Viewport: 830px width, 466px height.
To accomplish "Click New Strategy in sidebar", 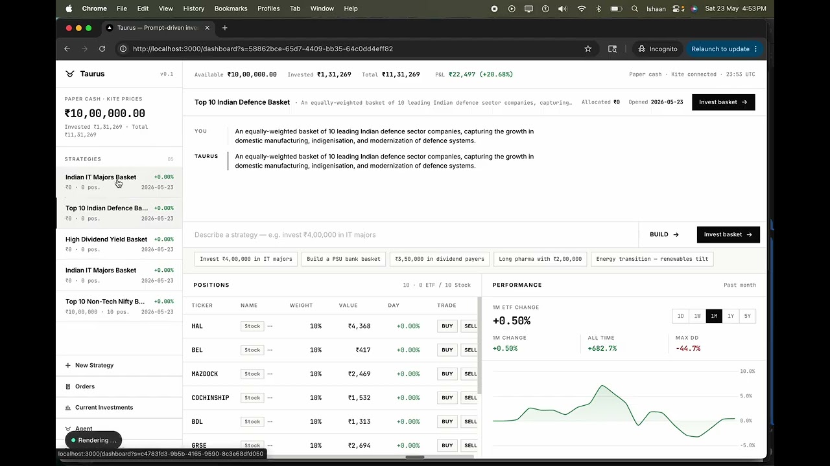I will coord(119,365).
